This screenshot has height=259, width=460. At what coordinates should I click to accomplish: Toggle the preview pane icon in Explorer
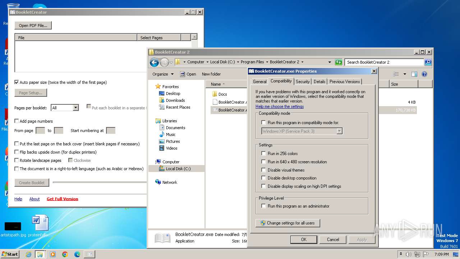pyautogui.click(x=414, y=74)
